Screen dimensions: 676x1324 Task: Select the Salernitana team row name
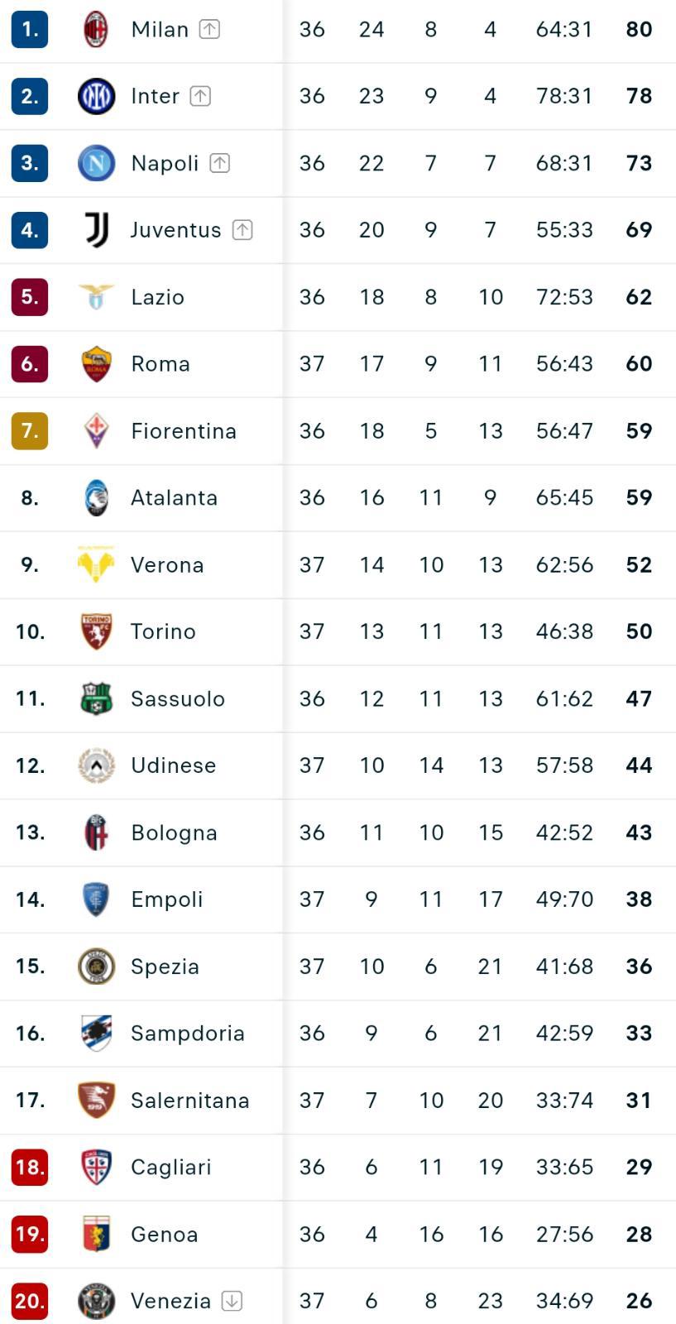(189, 1101)
